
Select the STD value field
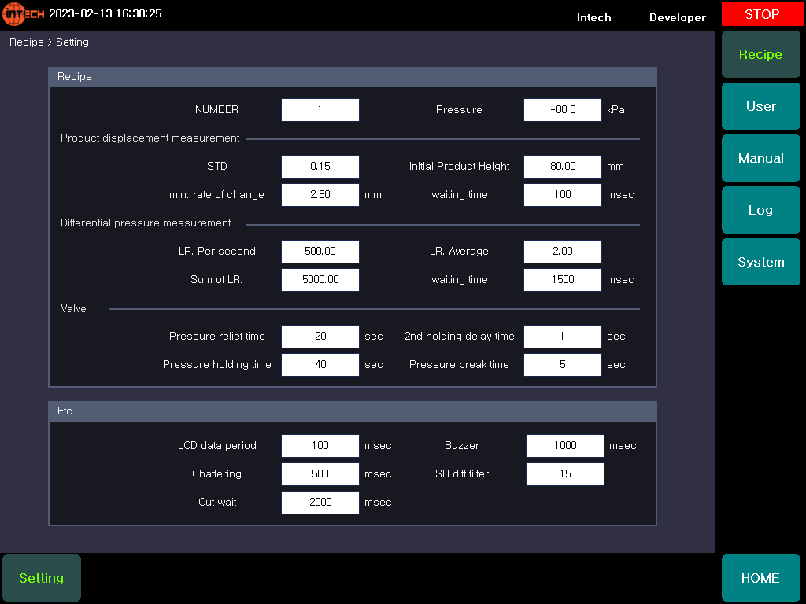point(320,167)
